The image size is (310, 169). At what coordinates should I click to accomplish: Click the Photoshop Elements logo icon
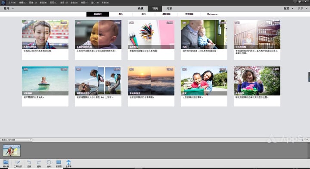click(3, 3)
